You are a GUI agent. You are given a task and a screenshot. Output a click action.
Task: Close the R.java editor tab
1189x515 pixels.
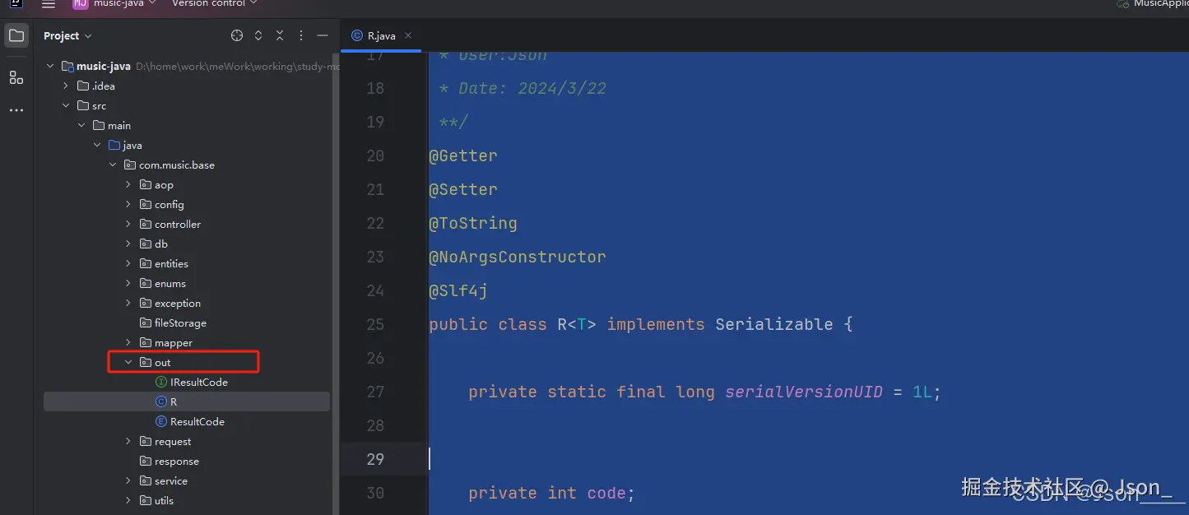pos(408,35)
